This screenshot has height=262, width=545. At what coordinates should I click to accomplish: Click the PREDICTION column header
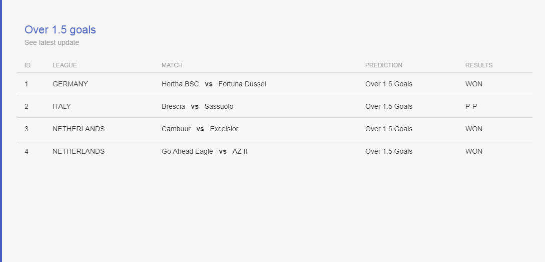point(383,65)
